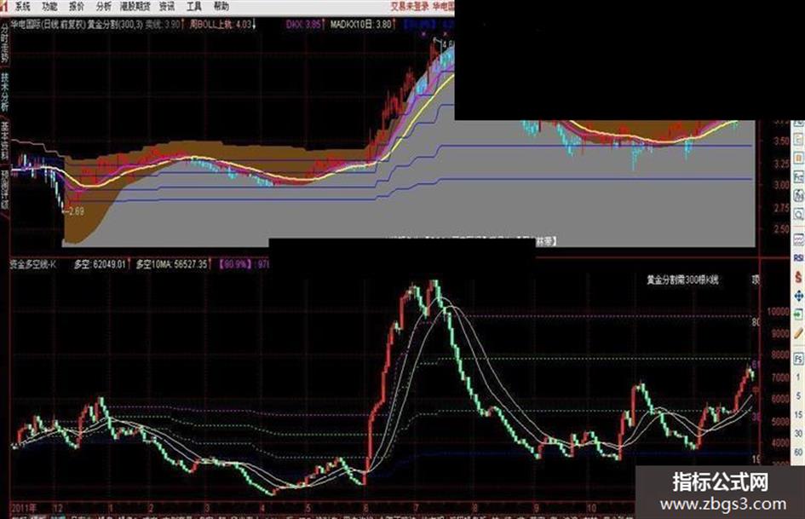Click the 周BOLL上轨: 4.03 value
Image resolution: width=805 pixels, height=519 pixels.
[221, 24]
